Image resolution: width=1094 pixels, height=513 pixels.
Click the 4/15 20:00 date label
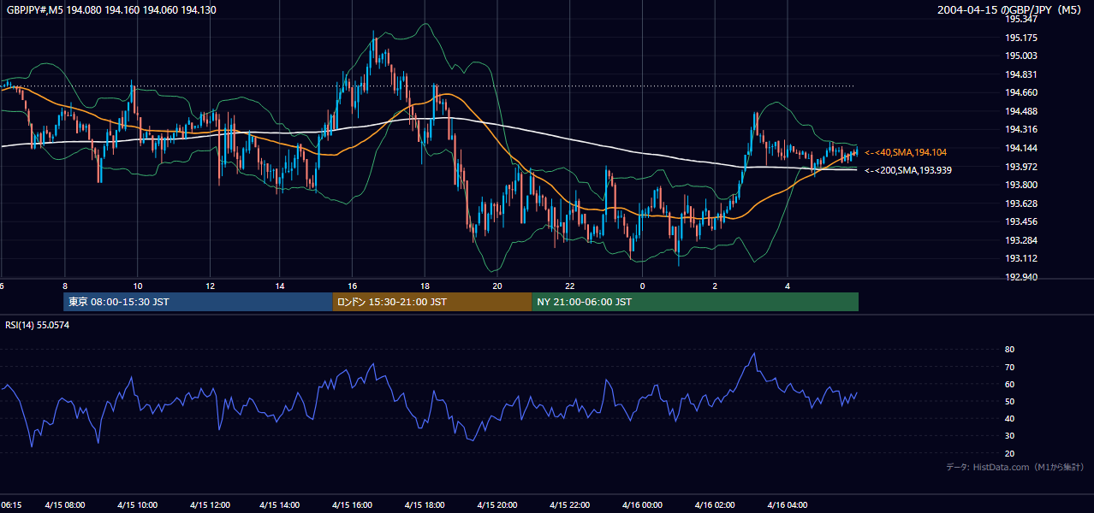(497, 505)
